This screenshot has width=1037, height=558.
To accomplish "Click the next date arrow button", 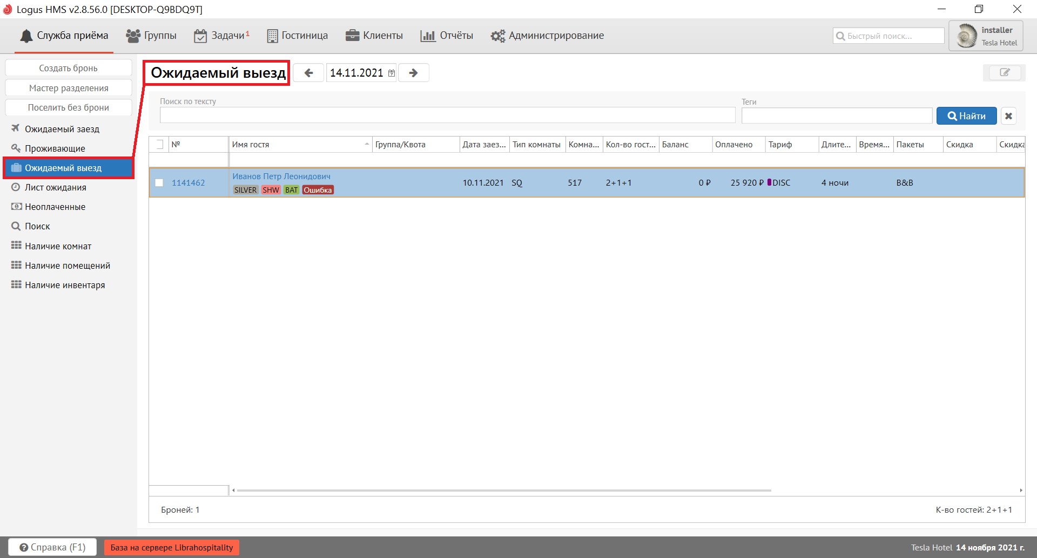I will coord(414,73).
